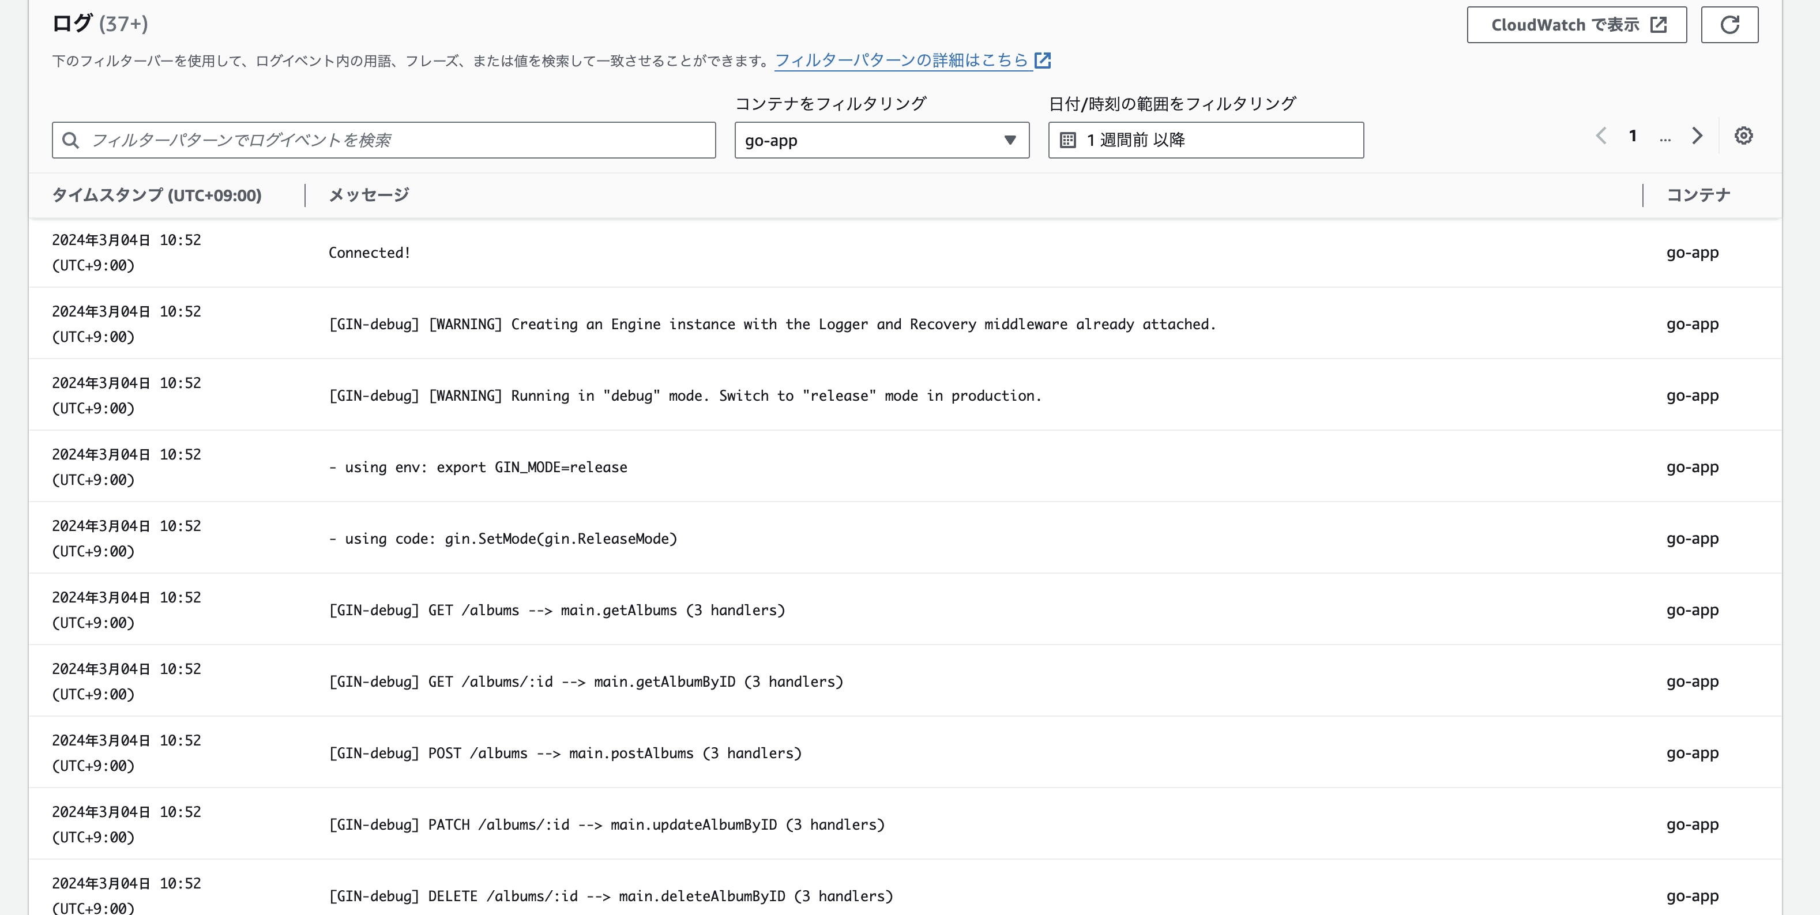Screen dimensions: 1820x915
Task: Select the GIN_MODE=release log entry row
Action: pos(848,466)
